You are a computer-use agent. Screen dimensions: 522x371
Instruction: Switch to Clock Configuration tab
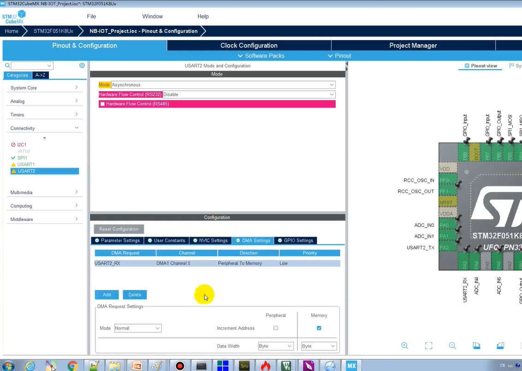pos(249,46)
